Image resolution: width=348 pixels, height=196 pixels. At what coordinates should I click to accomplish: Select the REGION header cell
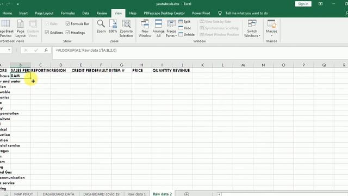pos(60,70)
